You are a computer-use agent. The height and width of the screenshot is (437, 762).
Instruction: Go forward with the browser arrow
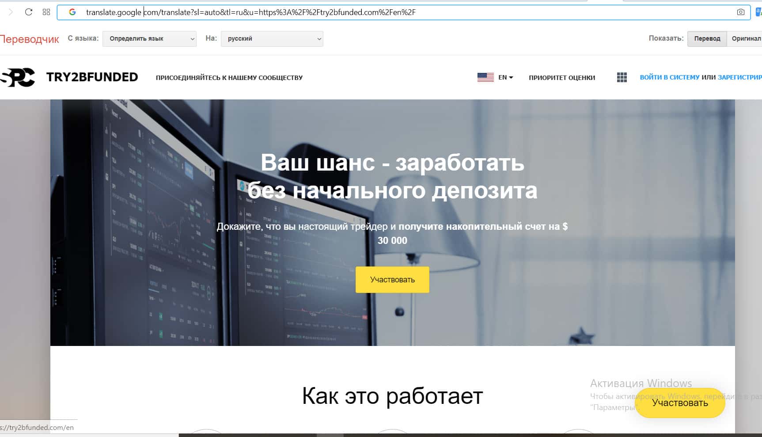point(11,12)
